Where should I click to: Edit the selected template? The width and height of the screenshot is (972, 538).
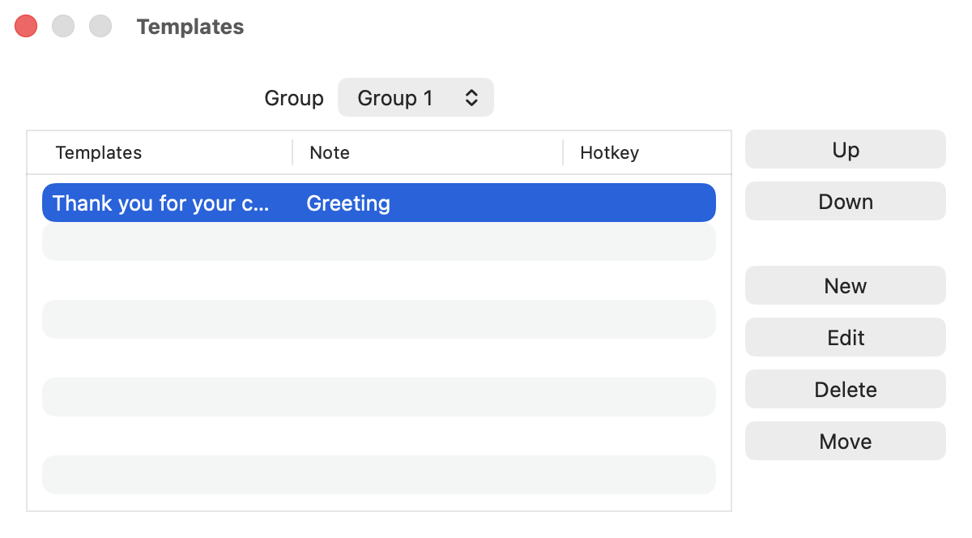[x=845, y=338]
